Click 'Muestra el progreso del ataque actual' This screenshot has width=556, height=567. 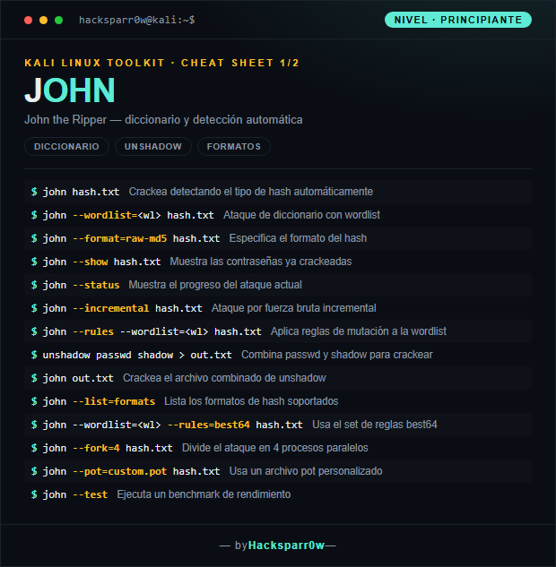click(x=215, y=285)
